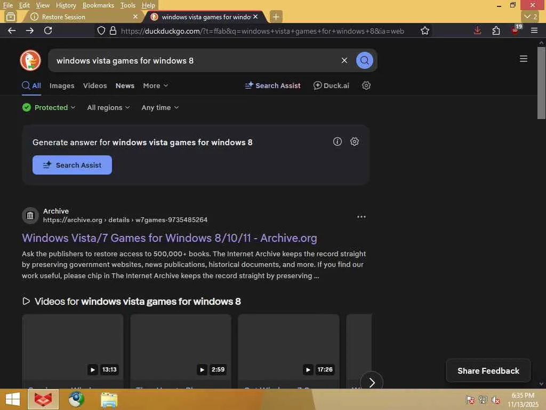The width and height of the screenshot is (546, 410).
Task: Switch to News results
Action: coord(125,86)
